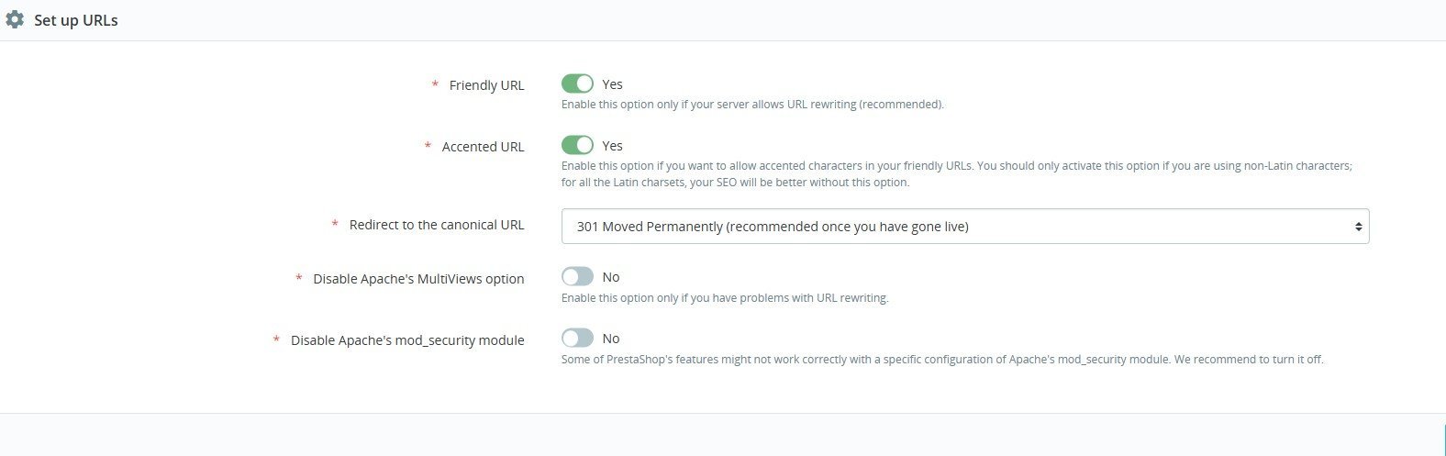
Task: Click the No text beside MultiViews toggle
Action: 610,277
